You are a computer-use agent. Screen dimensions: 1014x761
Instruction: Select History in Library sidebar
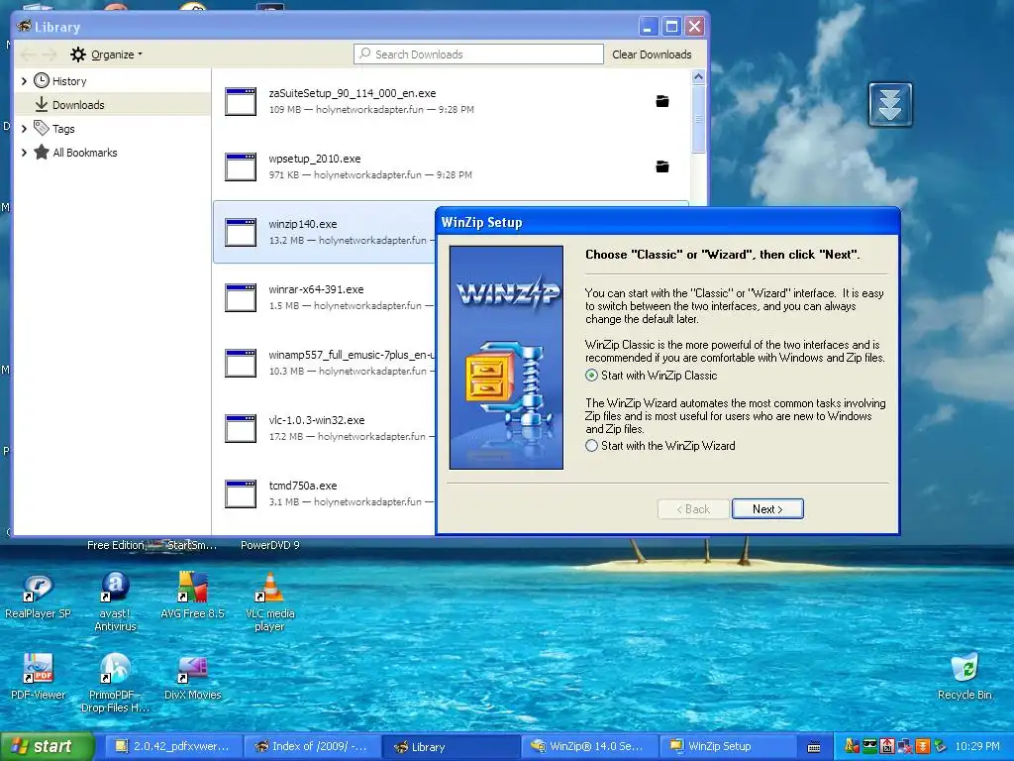[x=69, y=81]
